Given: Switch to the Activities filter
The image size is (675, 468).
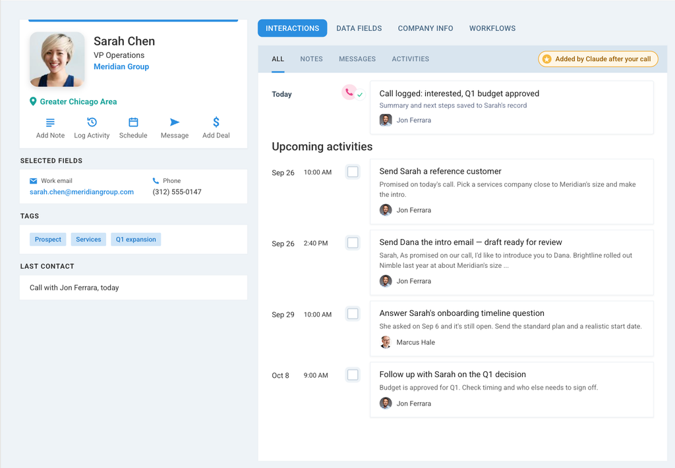Looking at the screenshot, I should pyautogui.click(x=410, y=59).
